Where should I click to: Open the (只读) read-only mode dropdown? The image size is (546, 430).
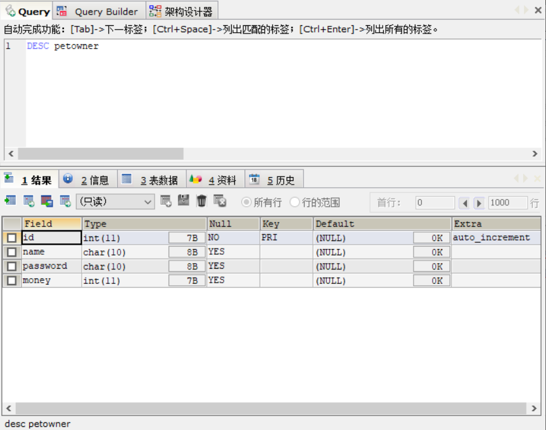115,202
